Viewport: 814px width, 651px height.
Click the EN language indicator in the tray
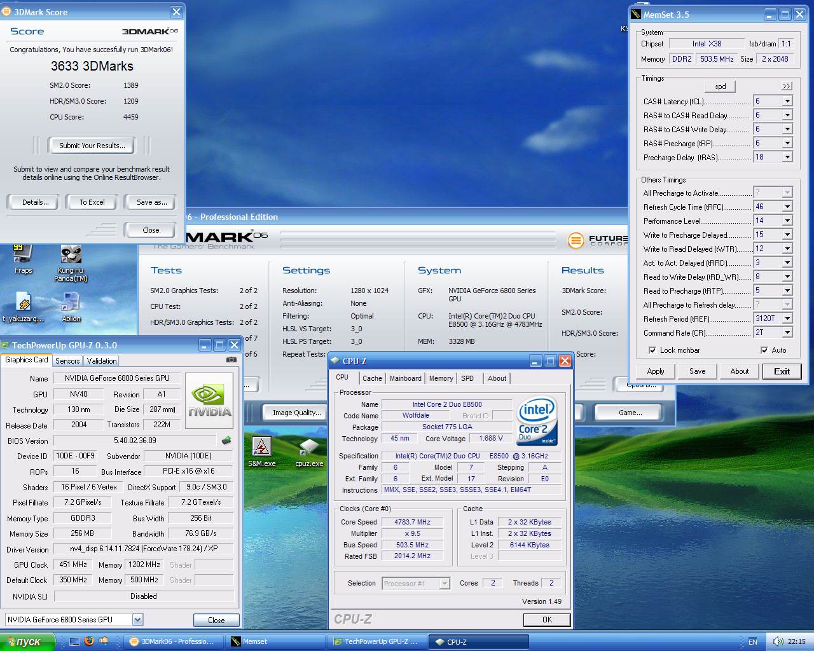coord(753,642)
